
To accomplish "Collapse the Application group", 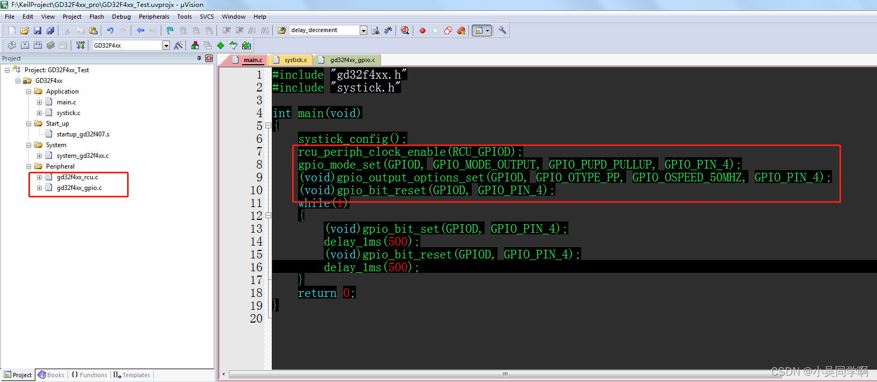I will (28, 91).
